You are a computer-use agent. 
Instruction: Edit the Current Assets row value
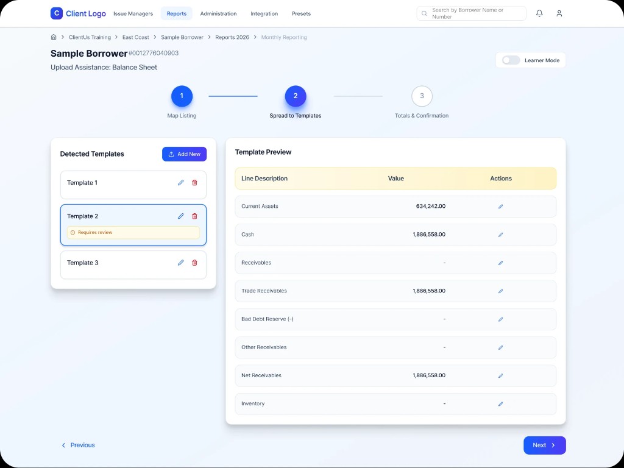click(501, 207)
